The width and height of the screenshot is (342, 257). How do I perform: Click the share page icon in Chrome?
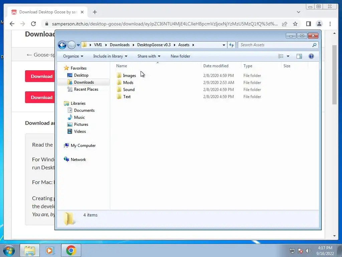tap(285, 24)
